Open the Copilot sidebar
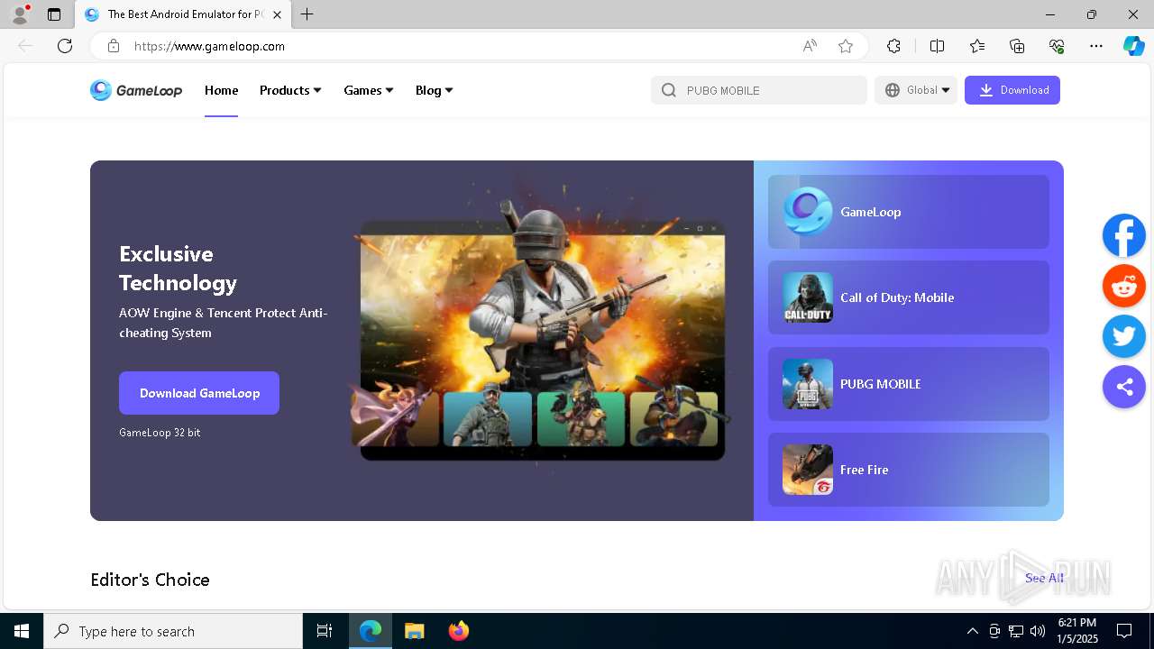The image size is (1154, 649). (1133, 46)
